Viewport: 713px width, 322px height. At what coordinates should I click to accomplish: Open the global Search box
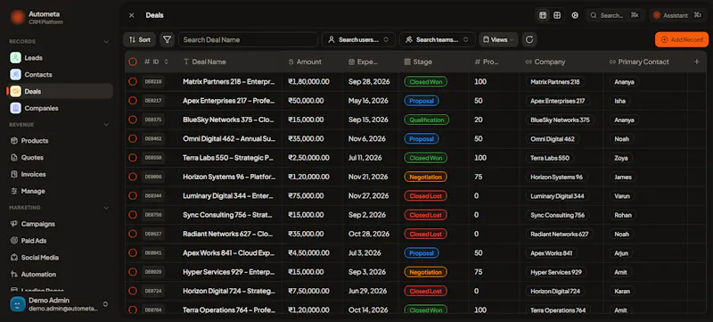[615, 15]
